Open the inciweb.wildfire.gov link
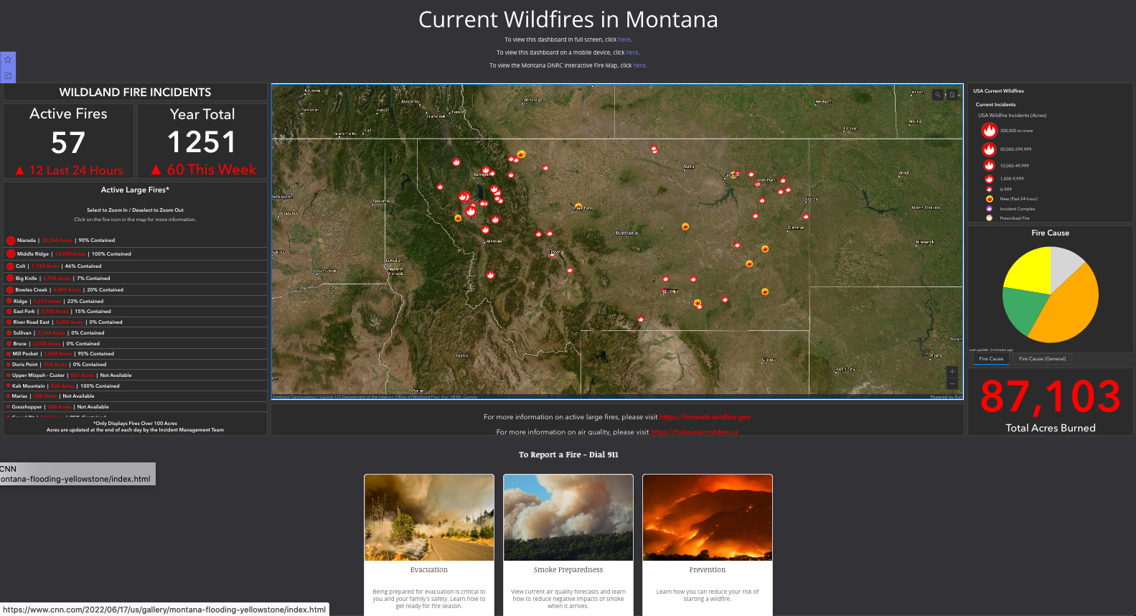Viewport: 1136px width, 616px height. pyautogui.click(x=705, y=416)
